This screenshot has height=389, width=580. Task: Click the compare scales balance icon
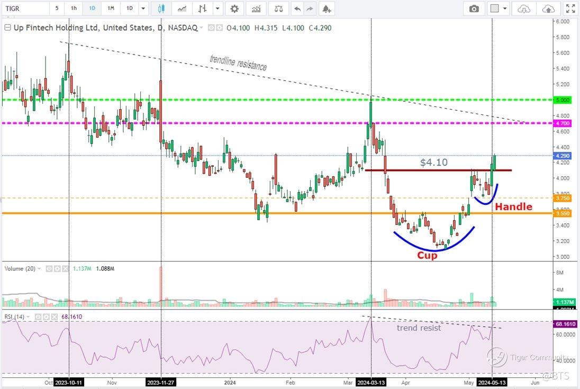coord(278,8)
